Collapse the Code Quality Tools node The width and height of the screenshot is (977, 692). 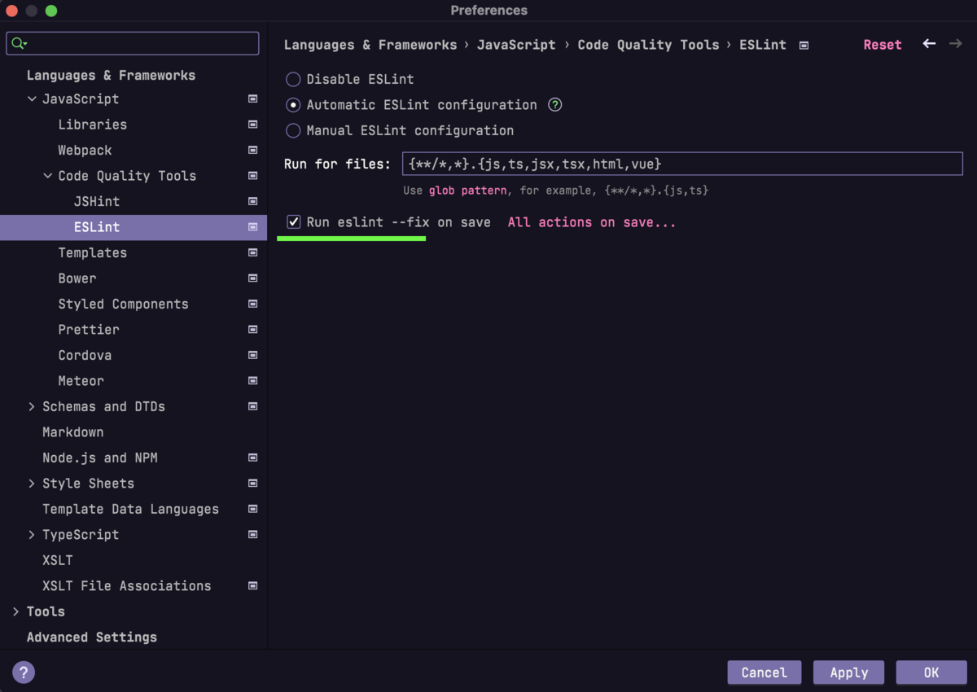pyautogui.click(x=47, y=176)
